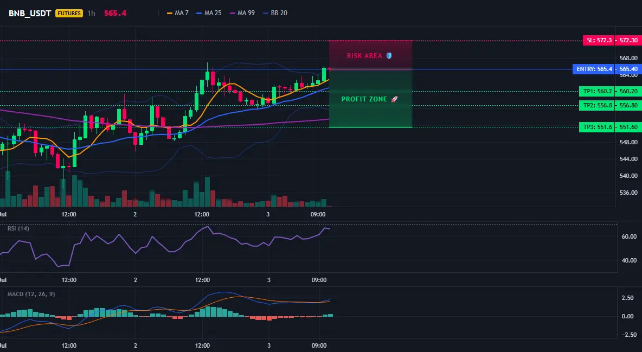Click the 560.20 price axis tag
Viewport: 642px width, 352px height.
(x=628, y=91)
